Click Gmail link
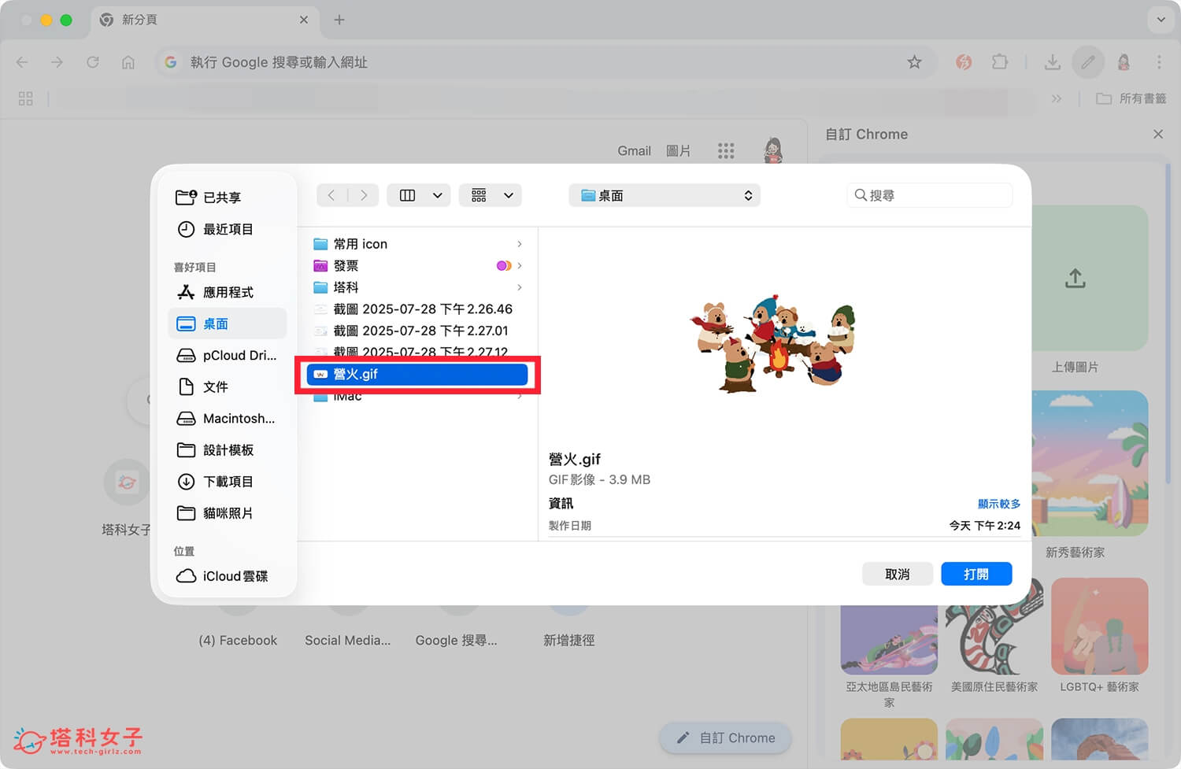Image resolution: width=1181 pixels, height=769 pixels. [x=634, y=150]
